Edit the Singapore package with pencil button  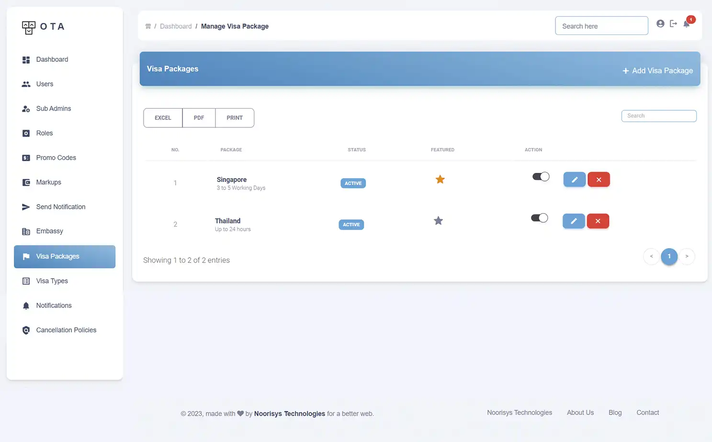574,180
